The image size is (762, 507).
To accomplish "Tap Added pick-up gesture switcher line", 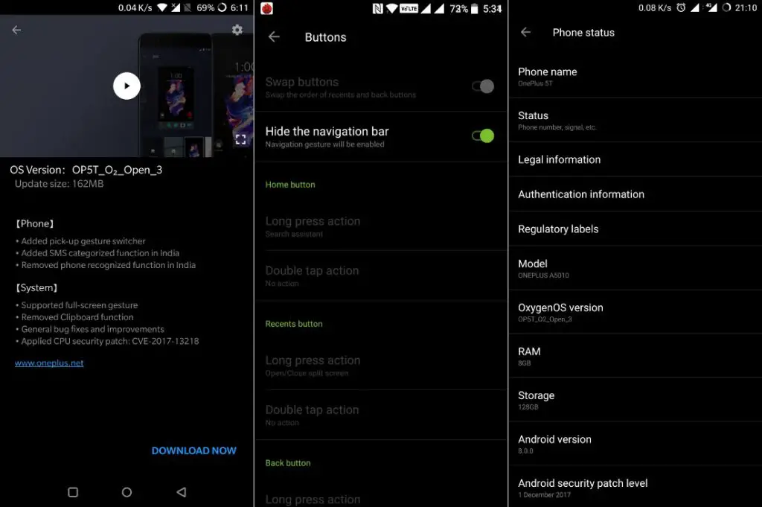I will (80, 241).
